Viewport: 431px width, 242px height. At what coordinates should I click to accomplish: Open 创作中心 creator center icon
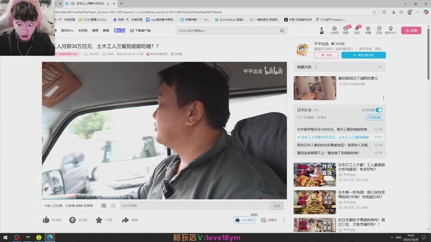point(391,30)
